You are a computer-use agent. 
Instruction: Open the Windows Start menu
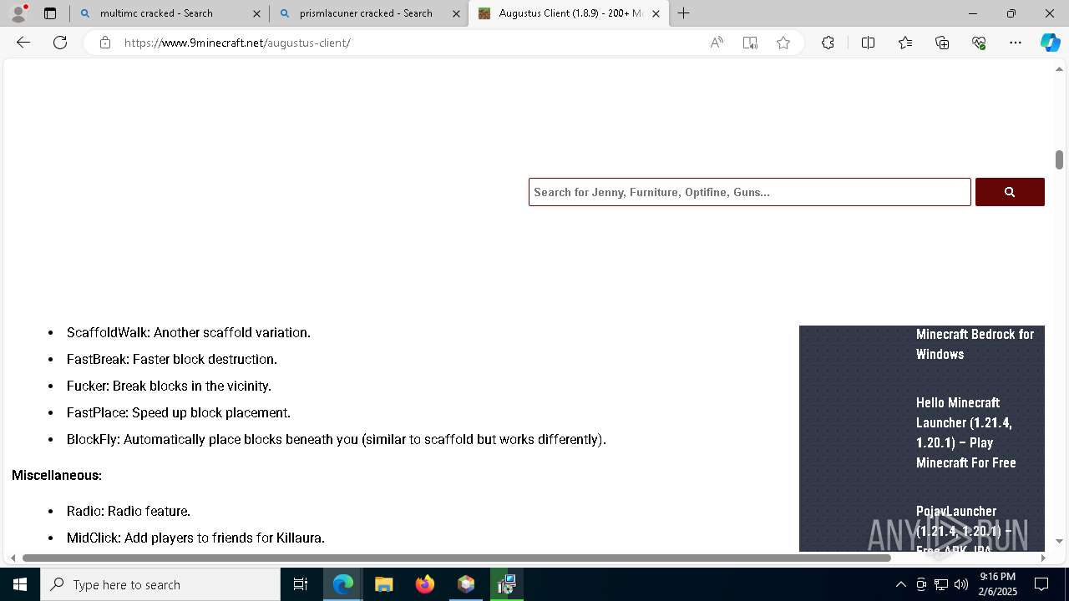(x=20, y=584)
